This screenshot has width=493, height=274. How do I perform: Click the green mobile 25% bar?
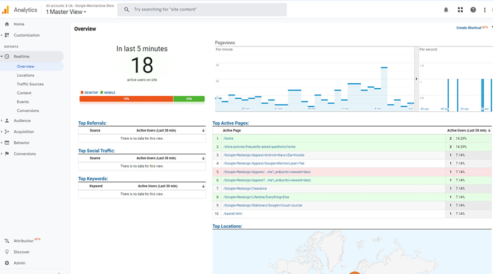click(x=189, y=99)
